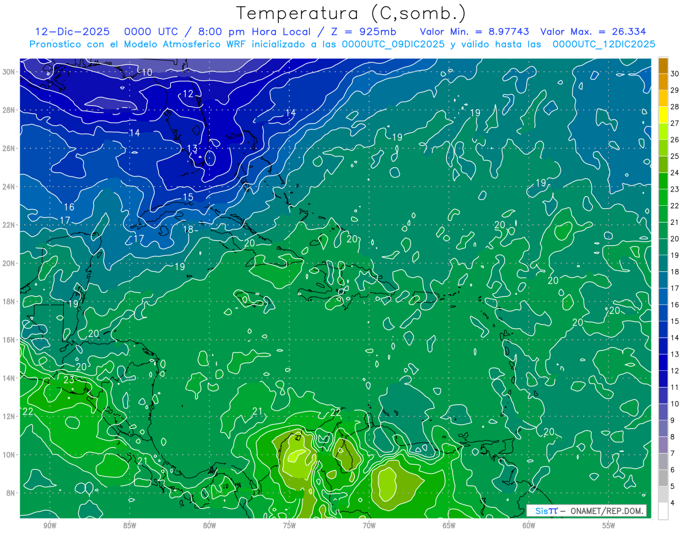690x533 pixels.
Task: Click the 16 contour label on the map
Action: (x=69, y=207)
